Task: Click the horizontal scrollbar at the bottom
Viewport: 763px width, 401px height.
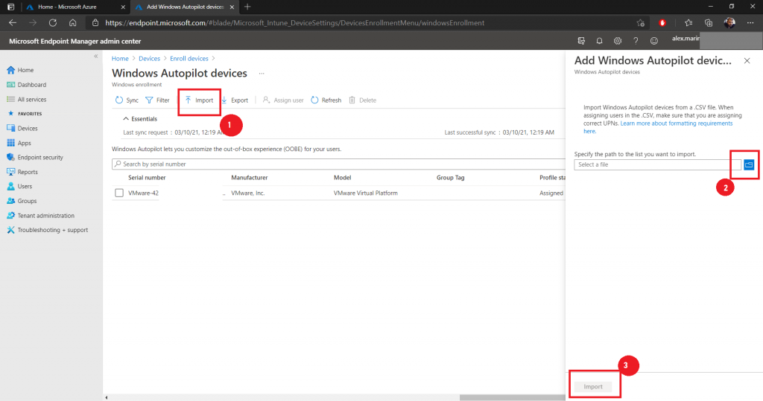Action: 513,397
